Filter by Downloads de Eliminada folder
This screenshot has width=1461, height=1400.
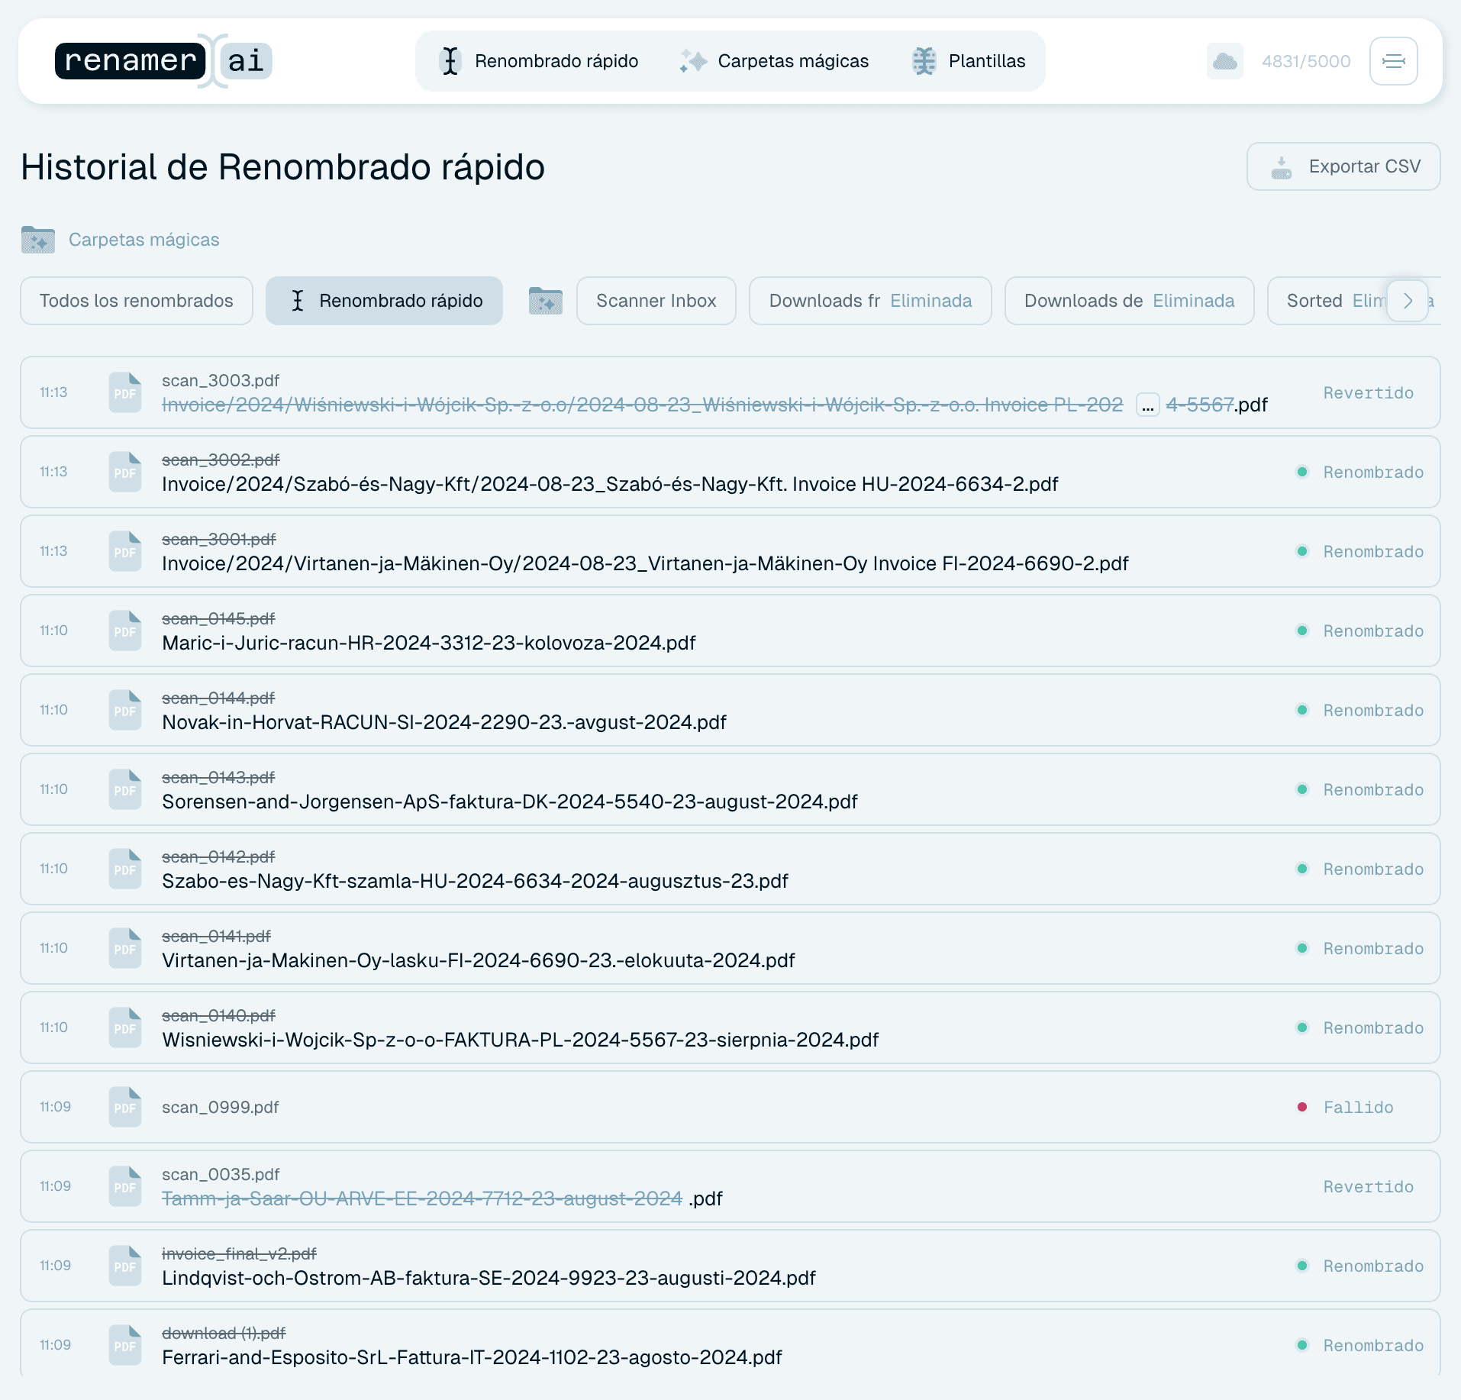pos(1130,301)
